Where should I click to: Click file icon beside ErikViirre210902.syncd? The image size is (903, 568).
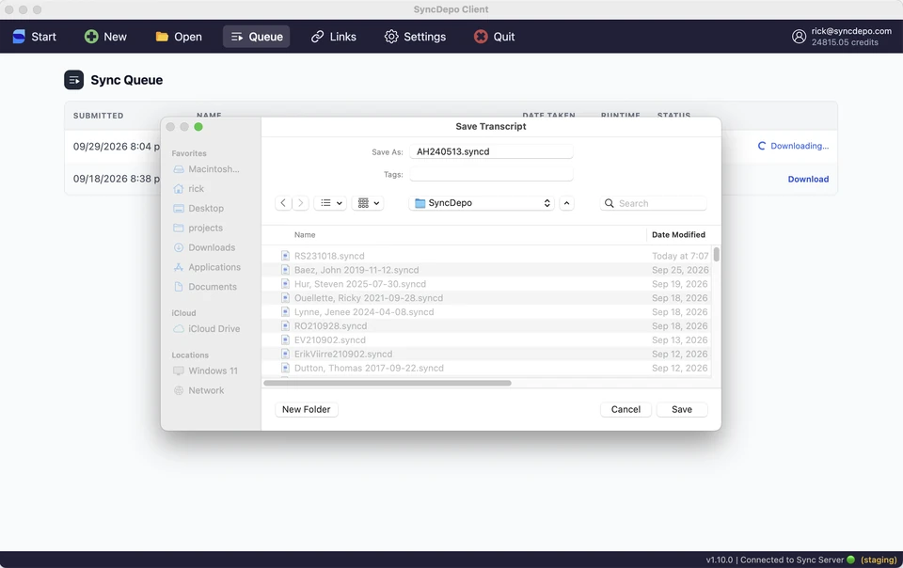285,354
